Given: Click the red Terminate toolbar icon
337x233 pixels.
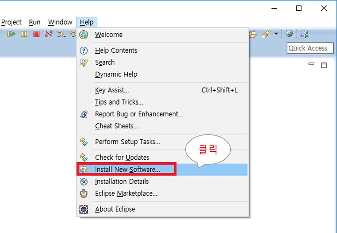Looking at the screenshot, I should coord(37,34).
